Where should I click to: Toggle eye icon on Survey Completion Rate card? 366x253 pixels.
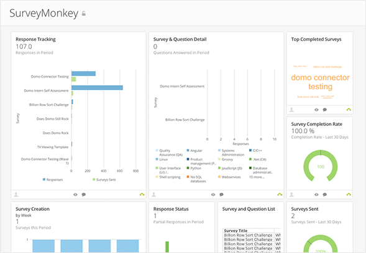coord(316,195)
